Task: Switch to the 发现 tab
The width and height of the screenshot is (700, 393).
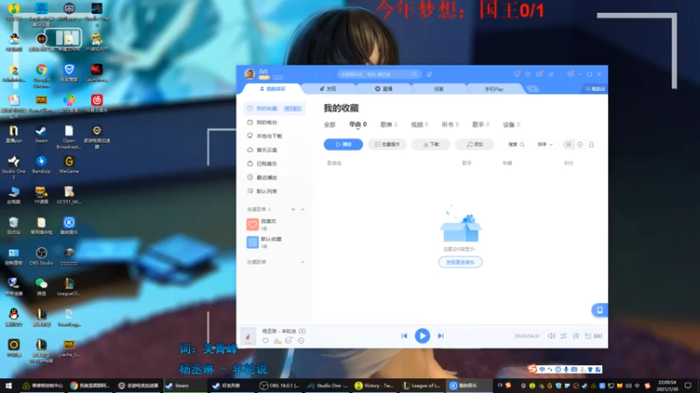Action: 328,89
